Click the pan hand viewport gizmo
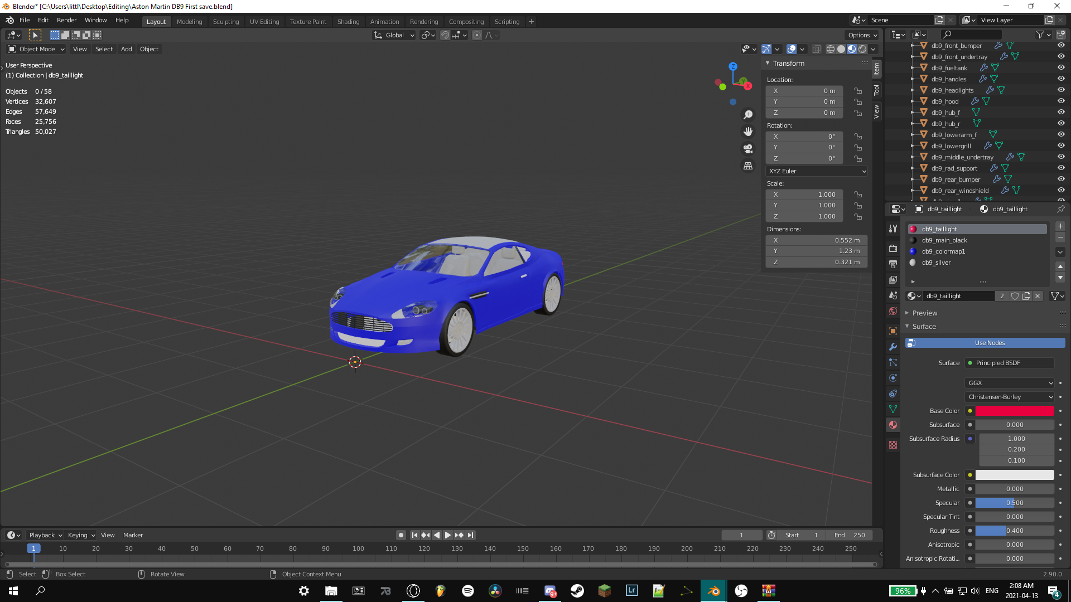The image size is (1071, 602). pos(748,132)
